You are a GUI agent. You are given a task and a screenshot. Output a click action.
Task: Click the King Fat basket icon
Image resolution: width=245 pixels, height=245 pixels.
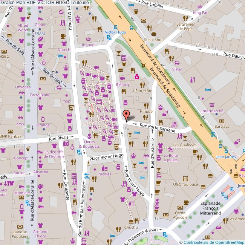click(x=200, y=6)
